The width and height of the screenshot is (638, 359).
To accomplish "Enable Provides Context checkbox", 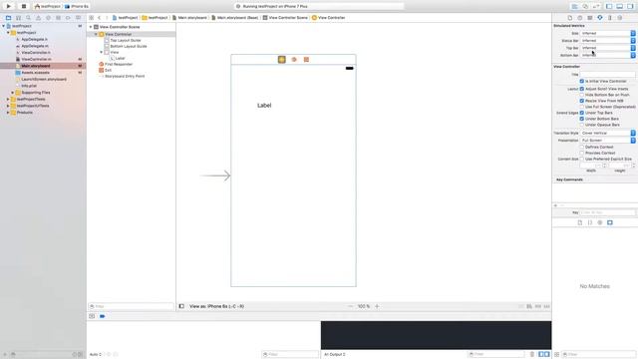I will point(582,153).
